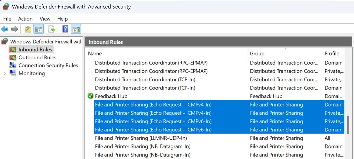Expand the Monitoring tree node
This screenshot has height=159, width=354.
coord(4,73)
